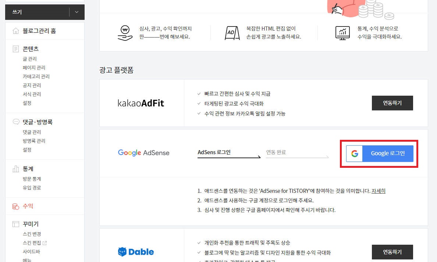
Task: Click the speech bubble icon for 댓글·방명록
Action: pyautogui.click(x=16, y=122)
